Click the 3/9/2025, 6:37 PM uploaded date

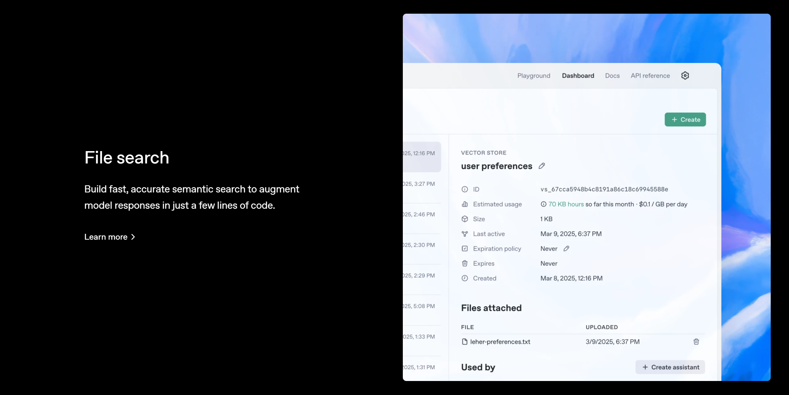613,342
